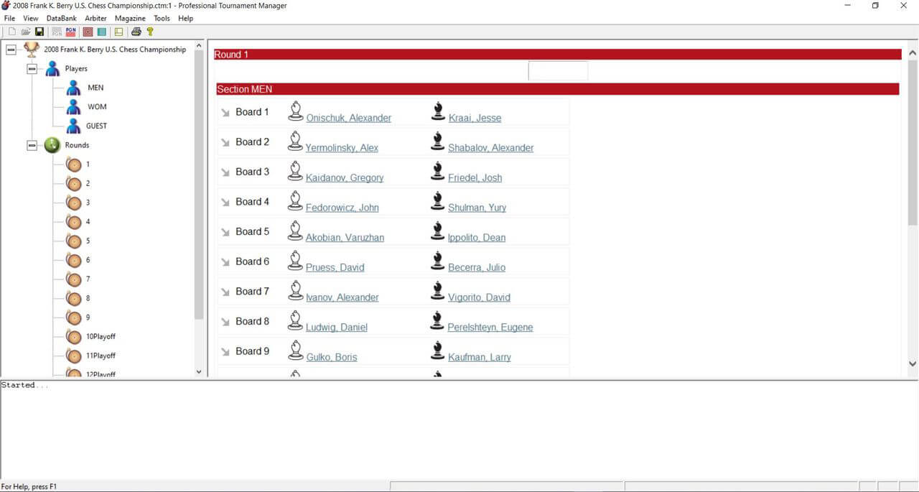919x492 pixels.
Task: Collapse the Players tree node
Action: tap(32, 69)
